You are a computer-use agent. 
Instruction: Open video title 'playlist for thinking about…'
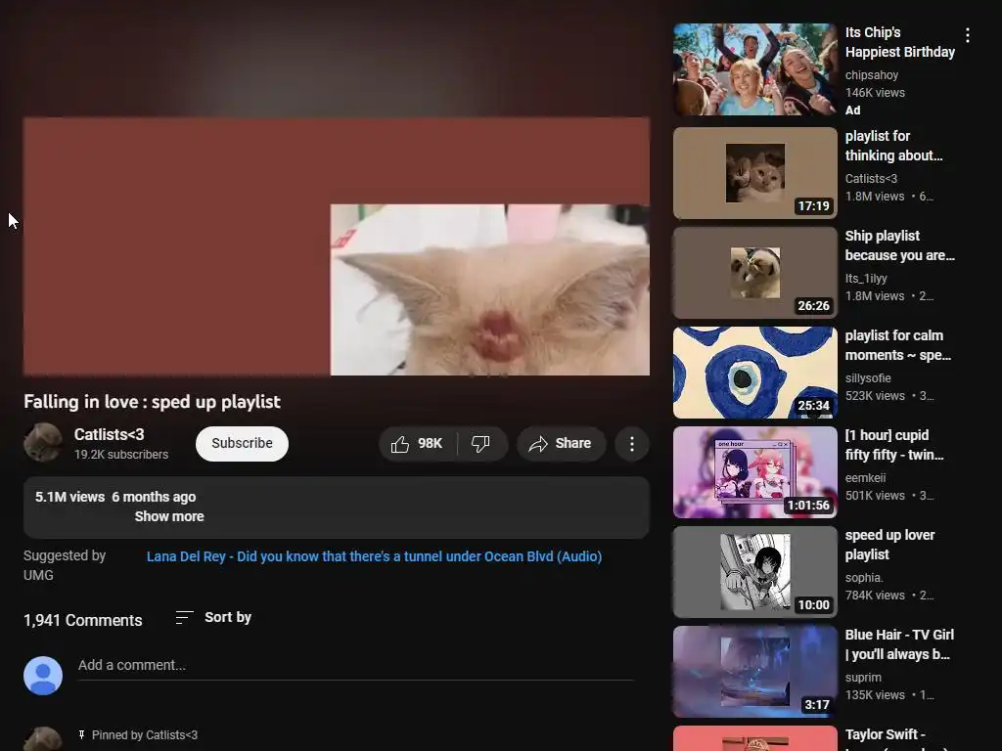coord(893,146)
